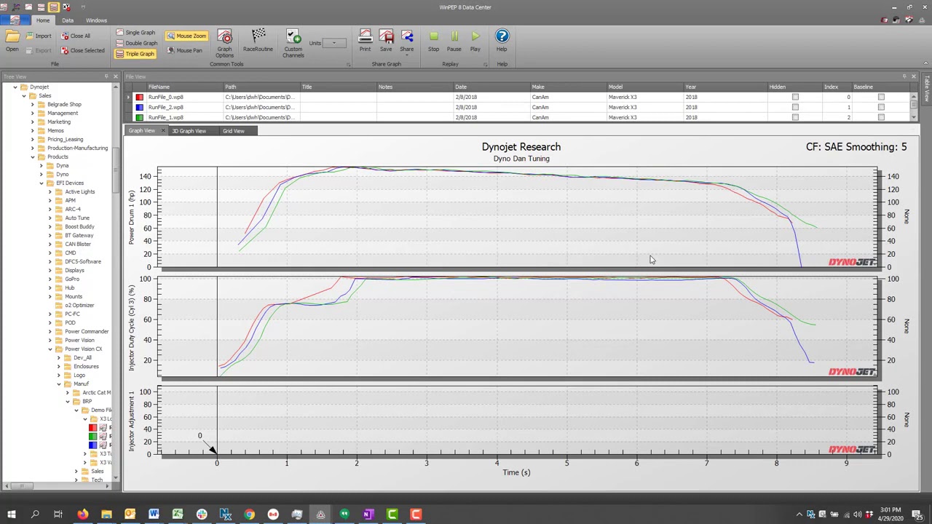Save the graph image
Screen dimensions: 932x524
[386, 41]
